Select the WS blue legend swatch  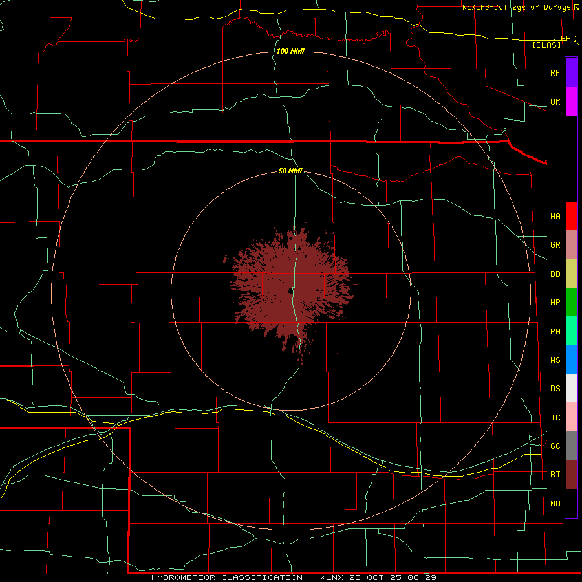[x=571, y=360]
